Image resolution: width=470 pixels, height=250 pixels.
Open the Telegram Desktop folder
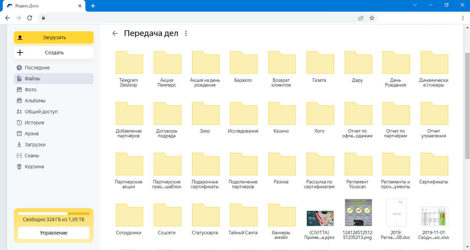pyautogui.click(x=129, y=62)
